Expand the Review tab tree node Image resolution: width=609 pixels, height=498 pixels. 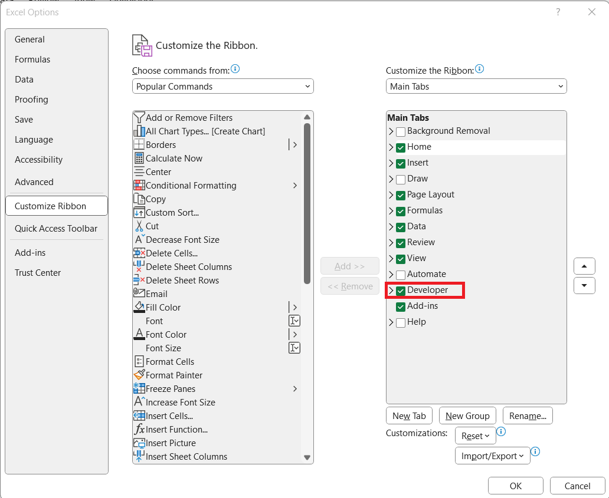click(x=391, y=243)
